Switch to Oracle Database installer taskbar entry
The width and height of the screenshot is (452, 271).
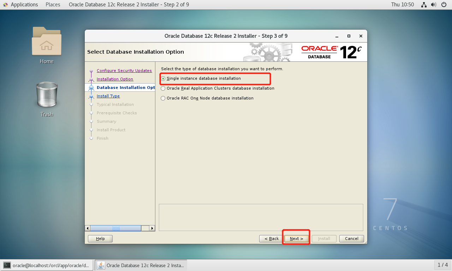click(141, 265)
